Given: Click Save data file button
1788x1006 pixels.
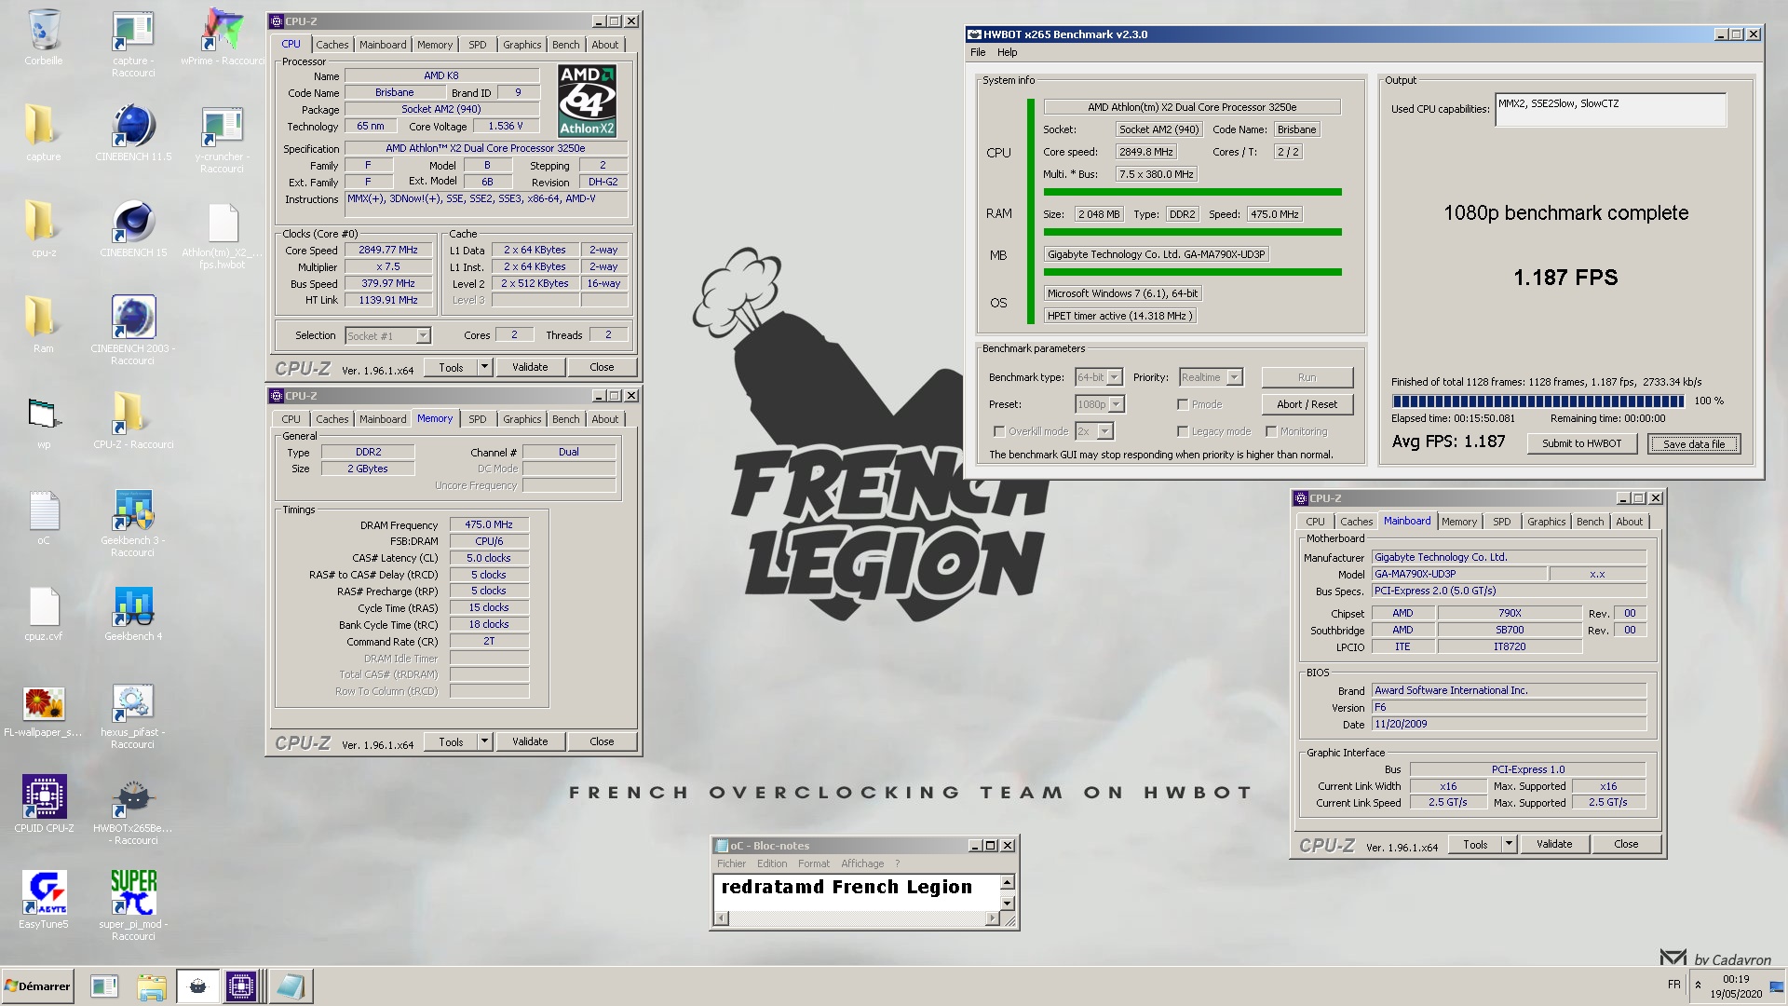Looking at the screenshot, I should pos(1693,443).
